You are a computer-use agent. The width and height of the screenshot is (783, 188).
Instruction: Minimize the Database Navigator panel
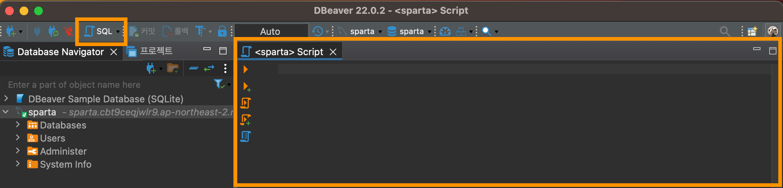tap(207, 49)
